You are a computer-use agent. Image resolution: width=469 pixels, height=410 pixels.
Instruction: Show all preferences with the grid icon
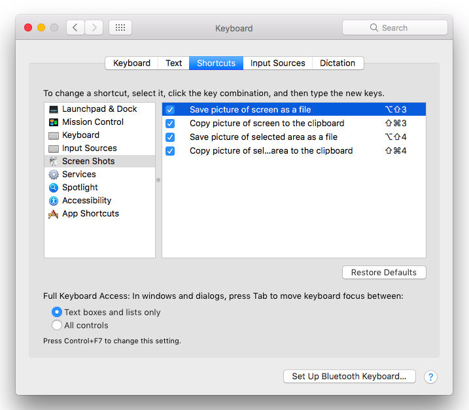click(120, 27)
